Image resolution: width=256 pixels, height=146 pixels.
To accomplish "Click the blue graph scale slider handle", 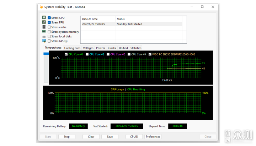I will point(46,54).
